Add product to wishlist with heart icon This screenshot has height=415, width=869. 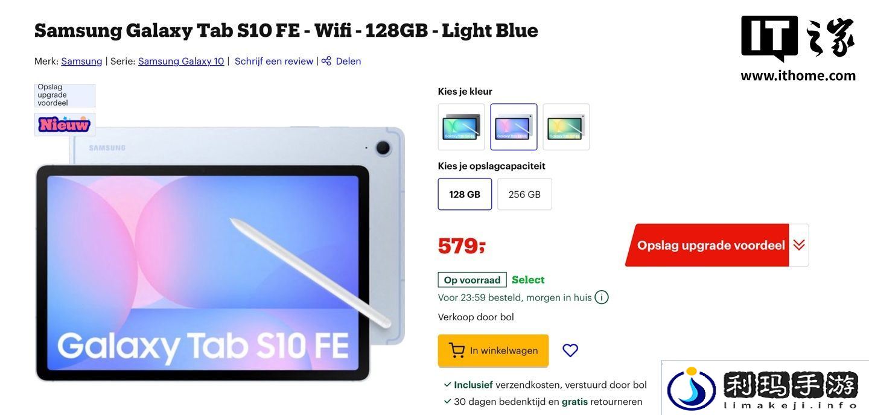click(x=570, y=350)
